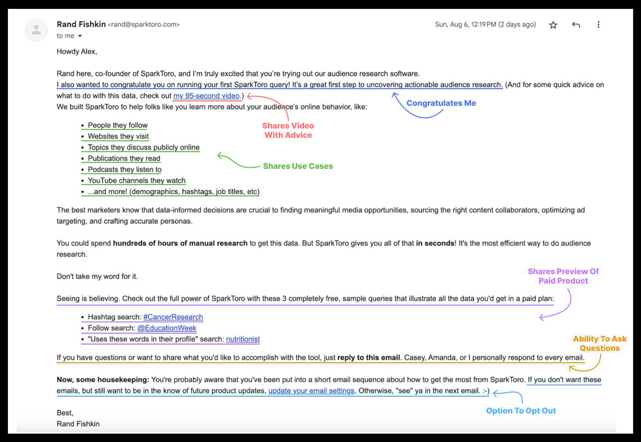Click the sender's profile avatar
The height and width of the screenshot is (442, 641).
pyautogui.click(x=36, y=30)
